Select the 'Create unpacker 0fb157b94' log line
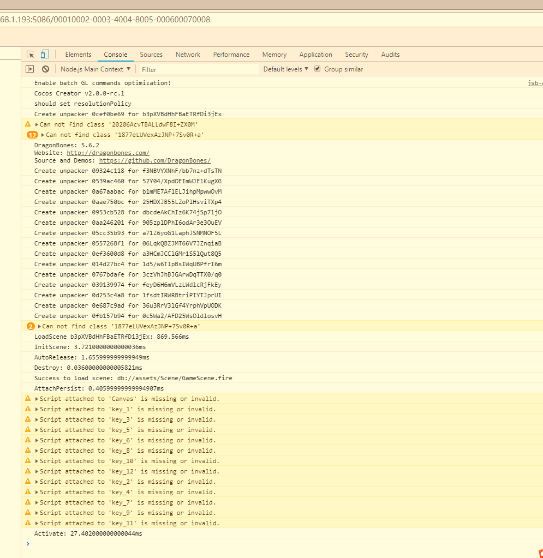Image resolution: width=543 pixels, height=558 pixels. point(128,316)
